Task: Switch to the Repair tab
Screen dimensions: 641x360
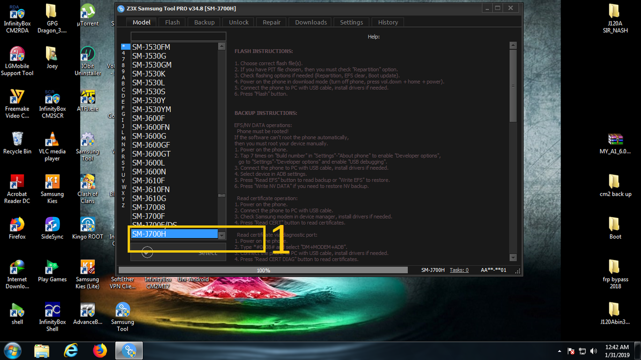Action: 271,22
